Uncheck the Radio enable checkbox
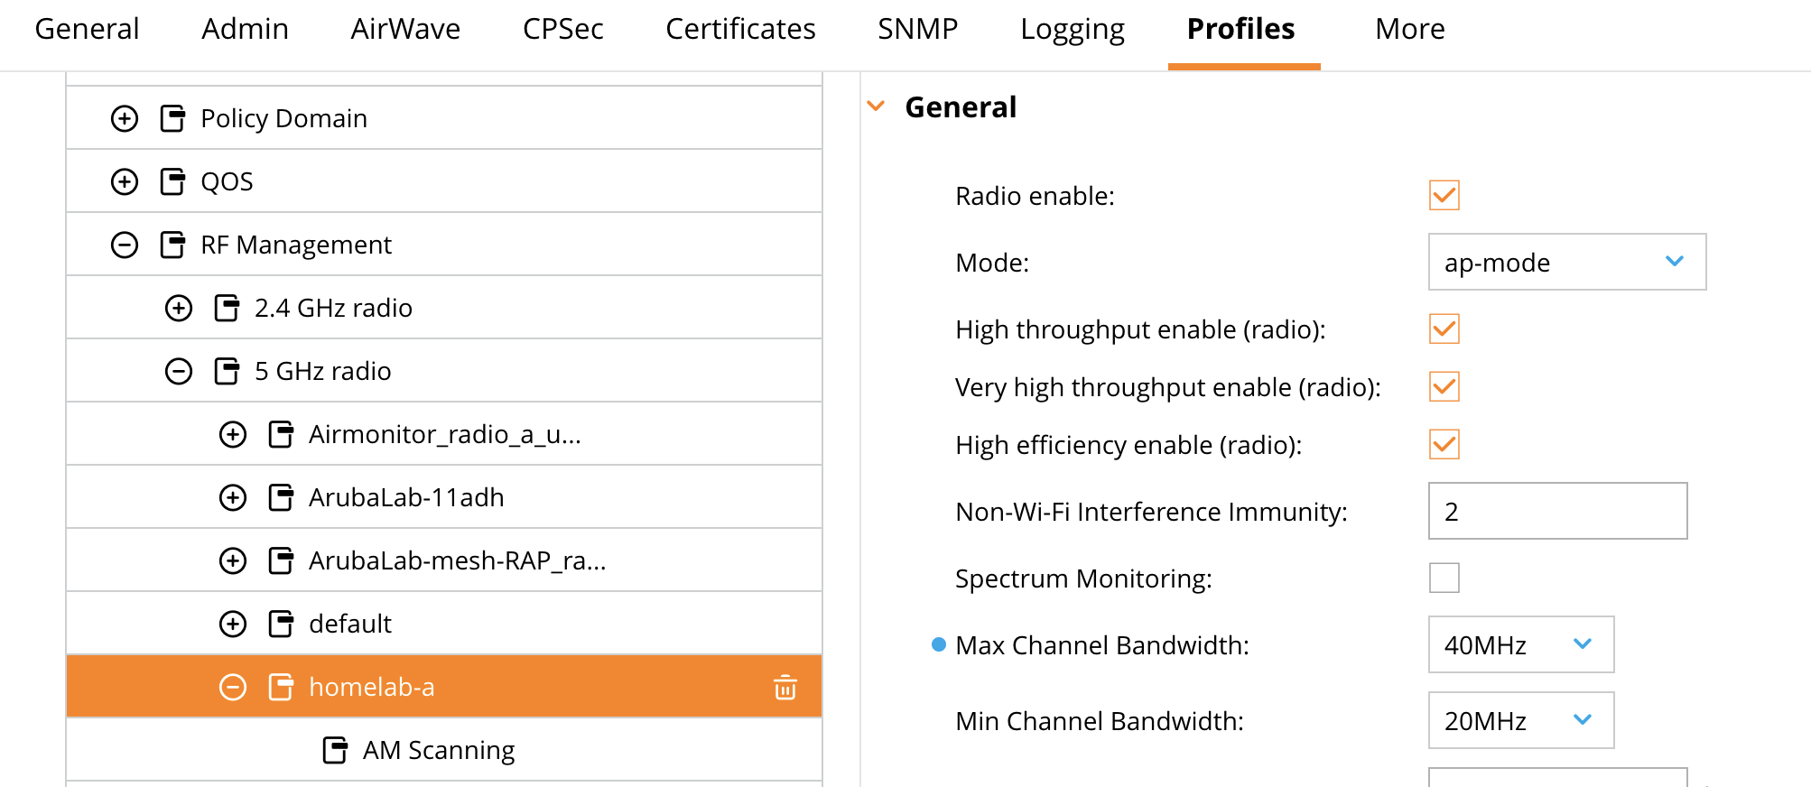 pos(1444,196)
